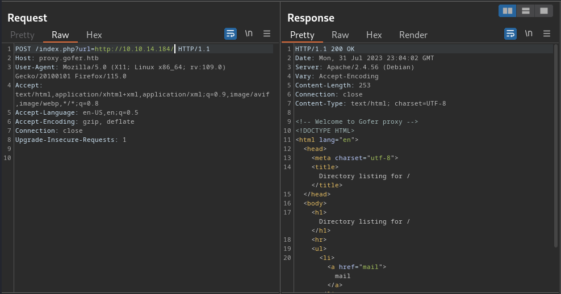Toggle word wrap in Request panel
The height and width of the screenshot is (294, 561).
click(x=231, y=33)
